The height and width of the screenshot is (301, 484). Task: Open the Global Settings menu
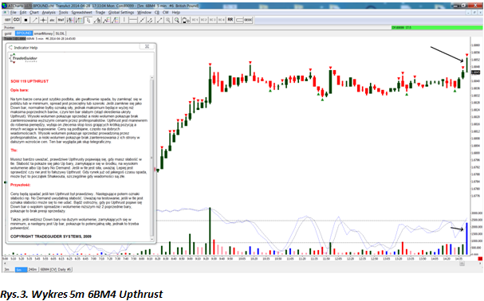click(121, 13)
